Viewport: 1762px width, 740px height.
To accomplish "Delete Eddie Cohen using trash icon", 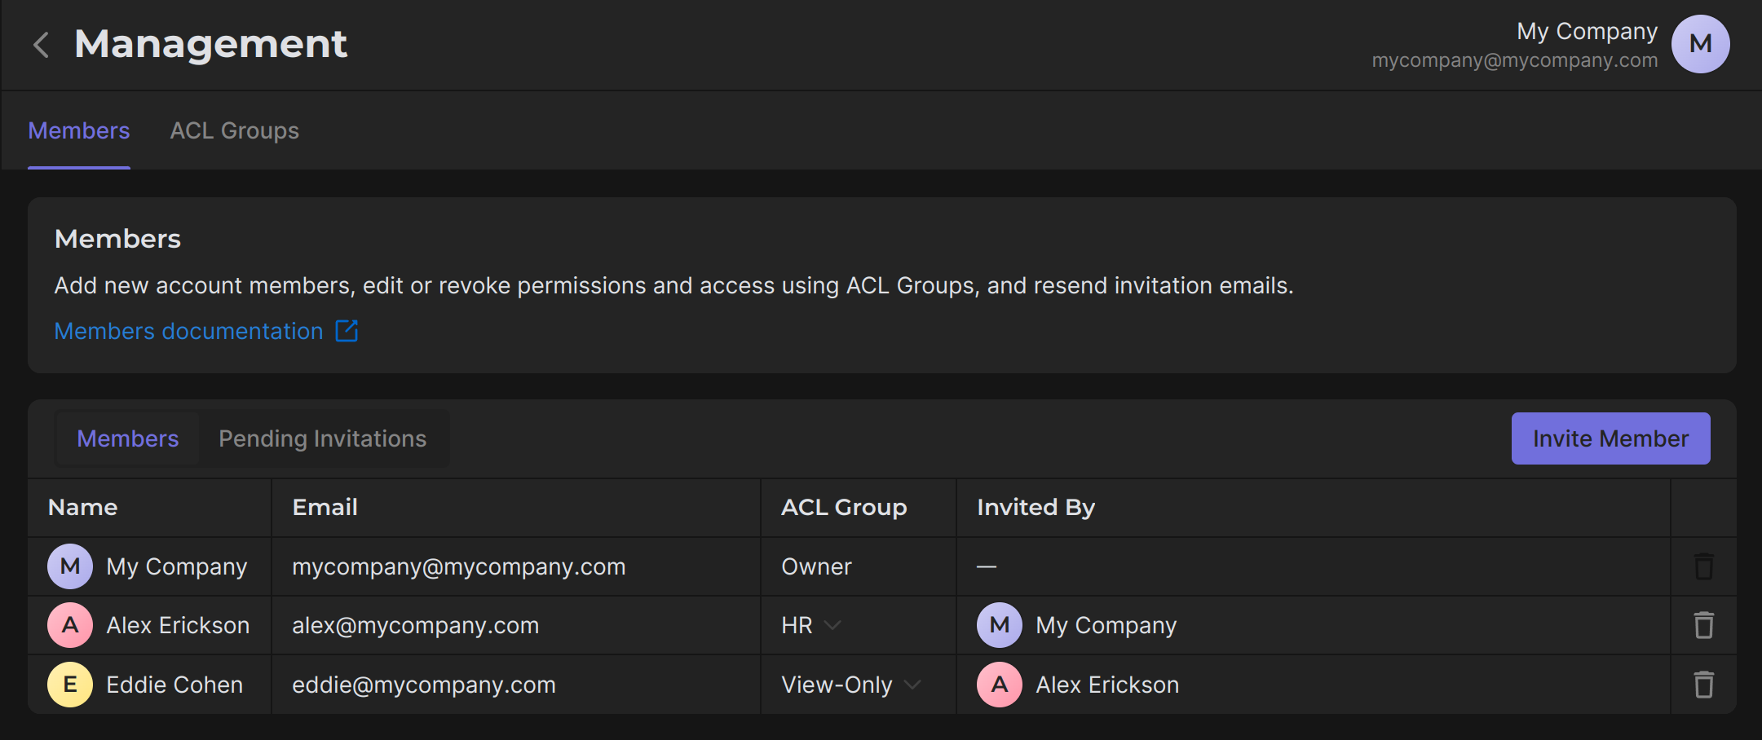I will coord(1703,685).
